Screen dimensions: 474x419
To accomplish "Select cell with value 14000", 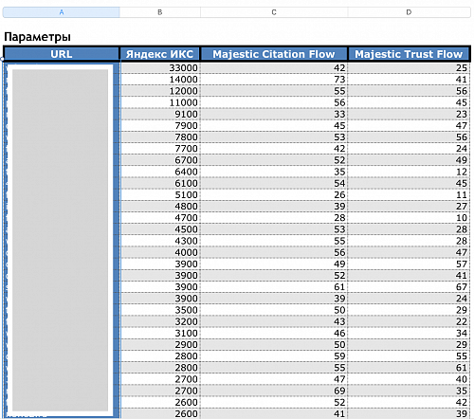I will coord(160,80).
